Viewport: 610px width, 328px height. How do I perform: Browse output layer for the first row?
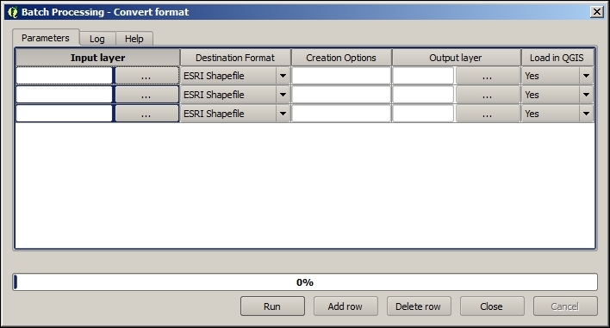coord(488,76)
